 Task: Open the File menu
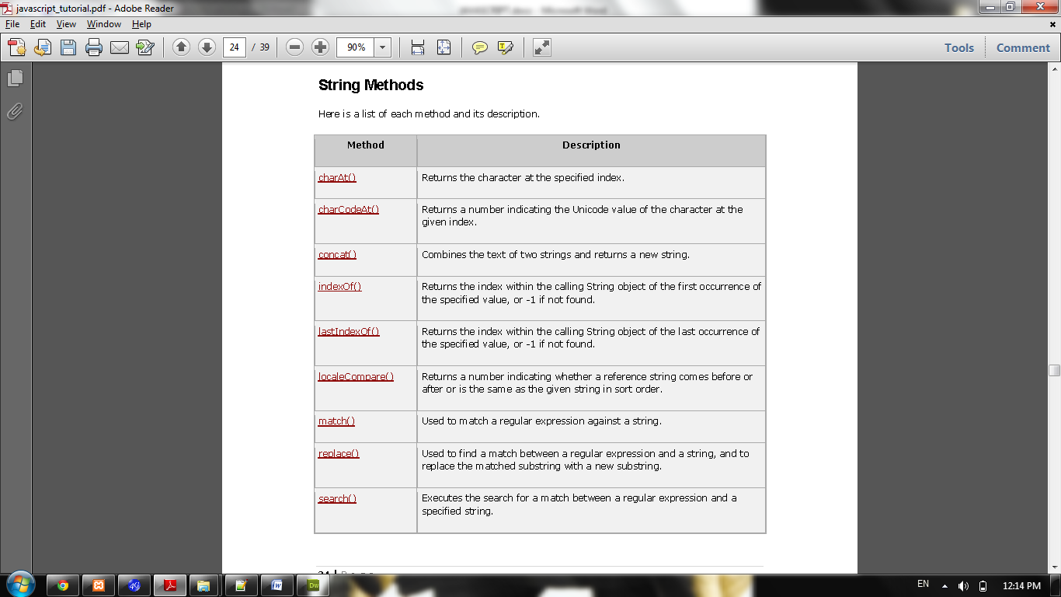tap(12, 24)
